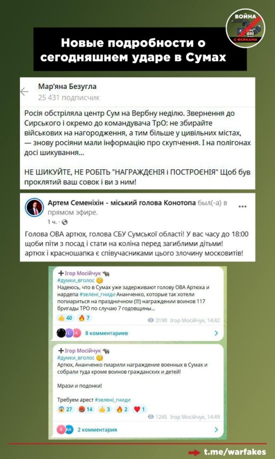
Task: Expand the 2 комментария thread arrow
Action: [x=216, y=430]
